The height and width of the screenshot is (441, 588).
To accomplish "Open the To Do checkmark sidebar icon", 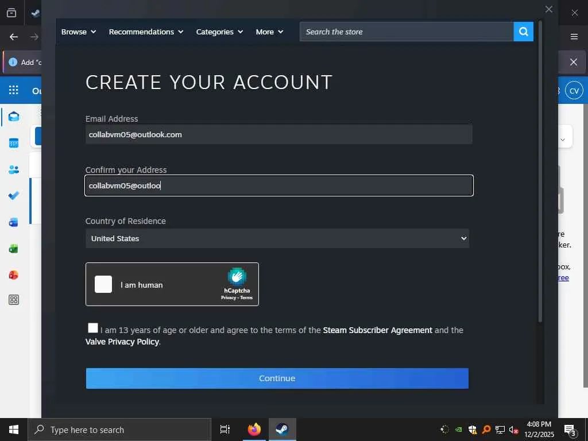I will click(x=14, y=195).
